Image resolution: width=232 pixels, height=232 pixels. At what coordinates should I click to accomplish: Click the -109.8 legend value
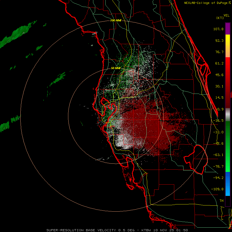pyautogui.click(x=217, y=189)
